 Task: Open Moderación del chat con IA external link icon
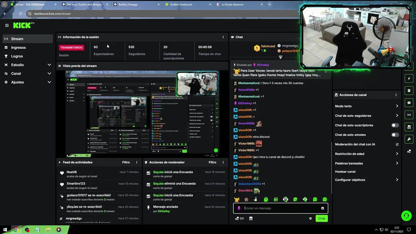coord(397,144)
